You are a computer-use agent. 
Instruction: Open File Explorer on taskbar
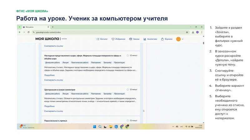(x=111, y=127)
